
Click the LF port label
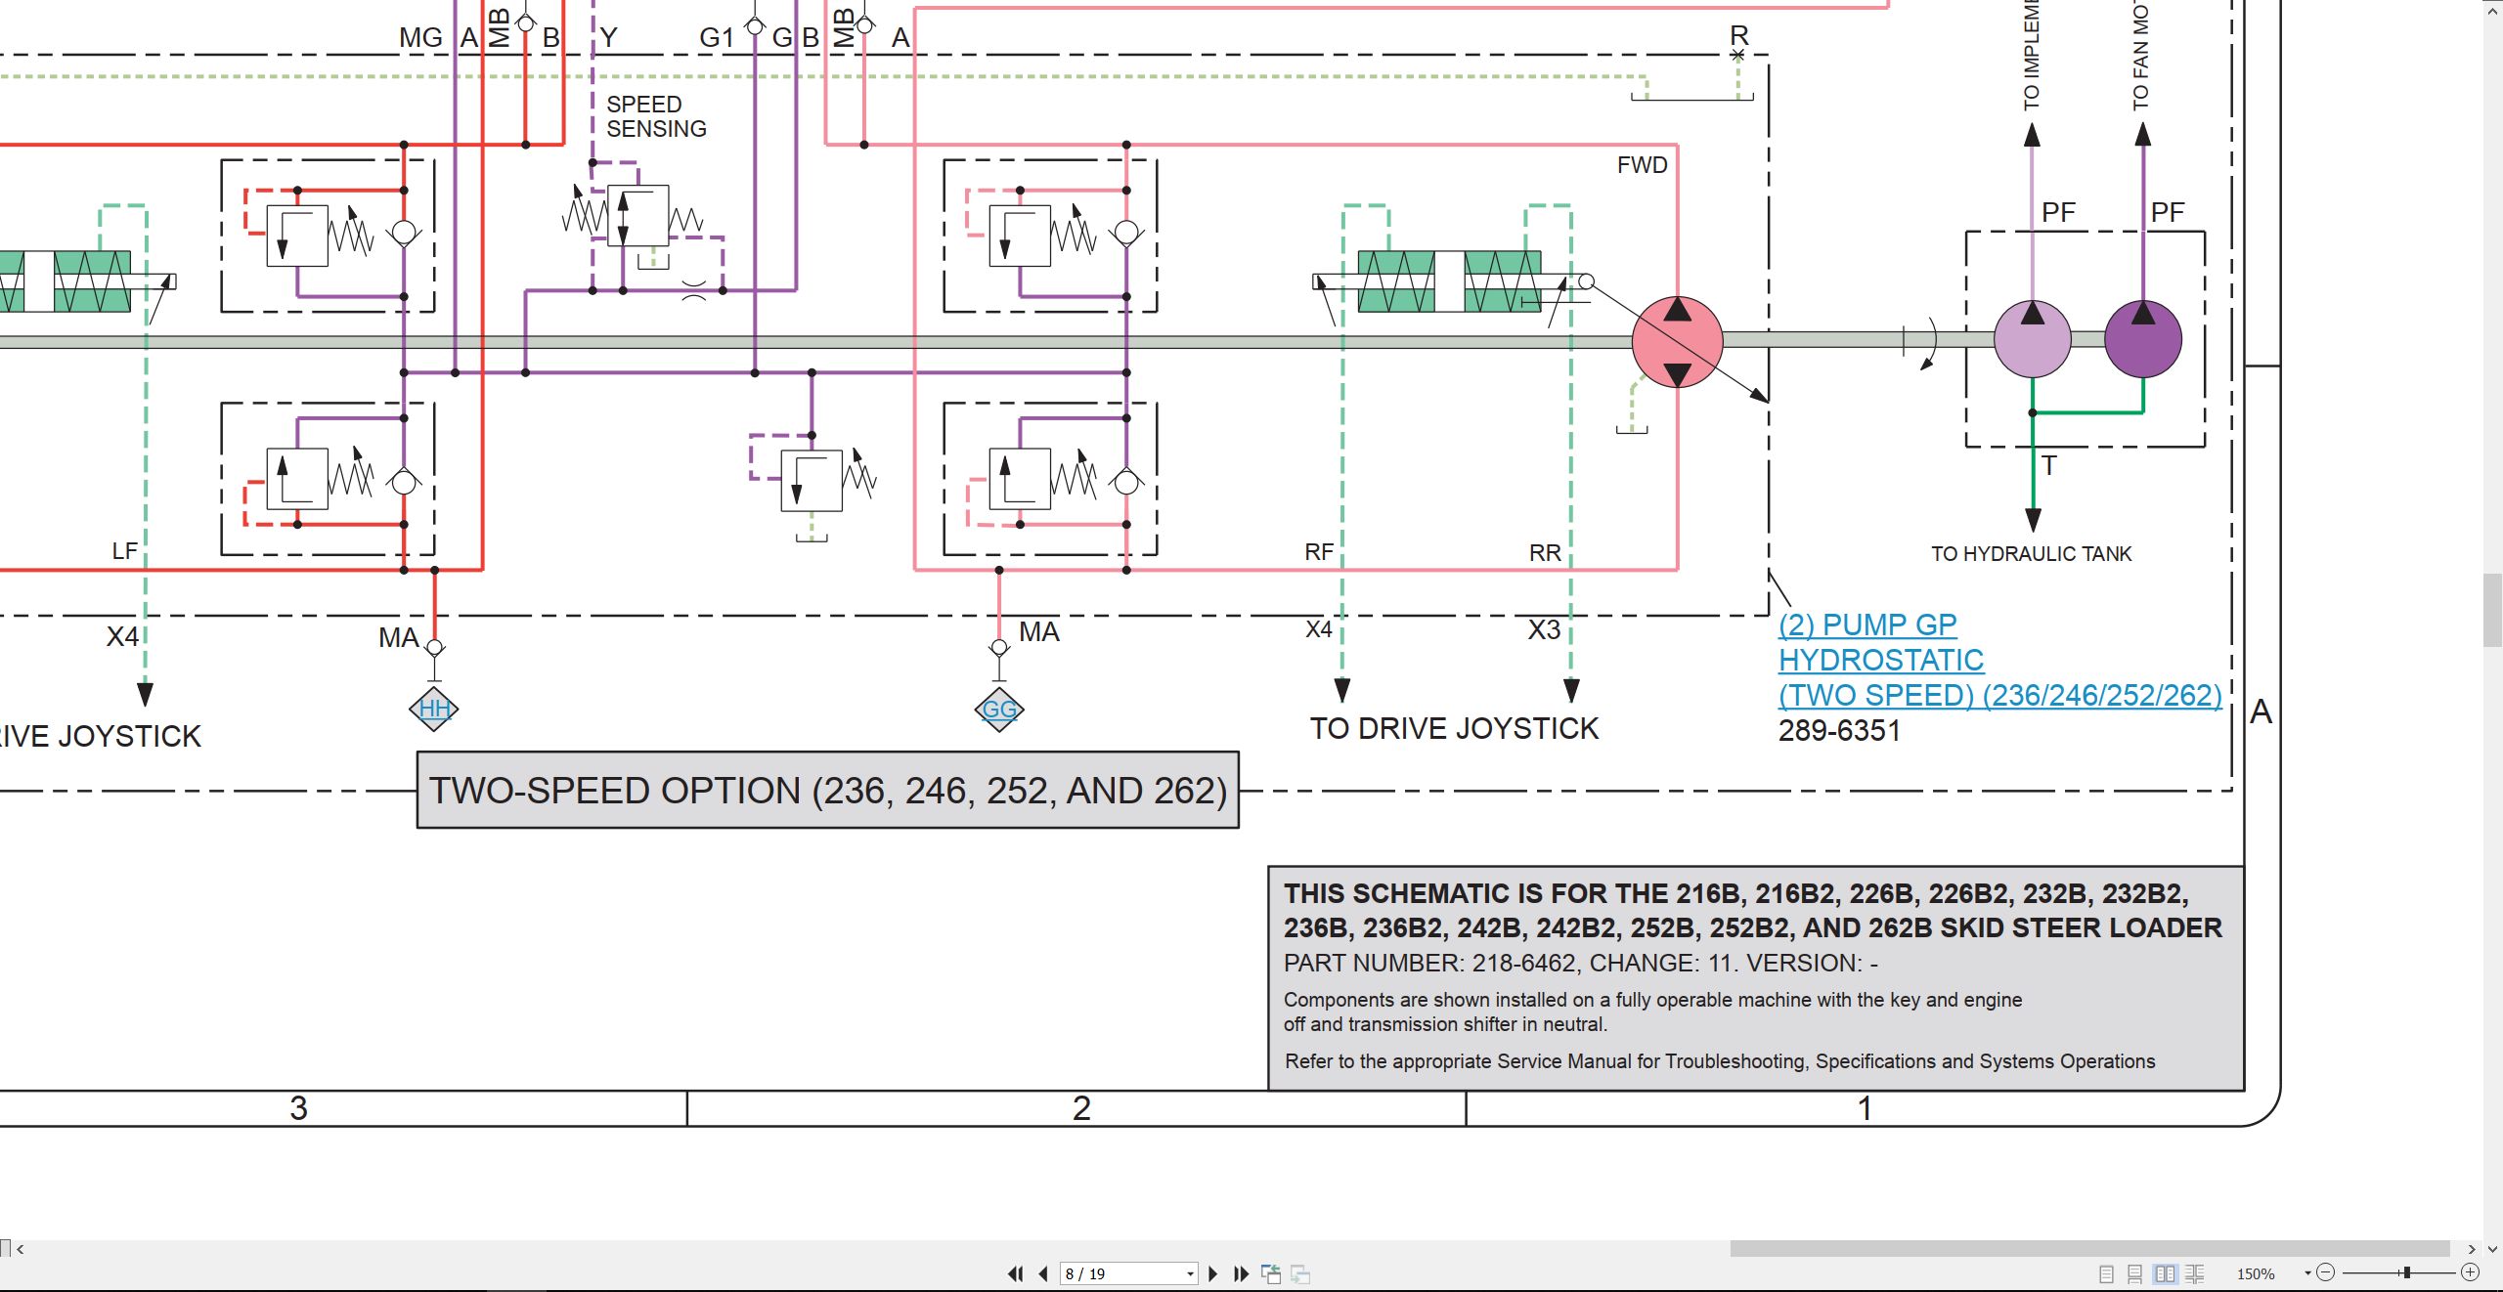[124, 551]
